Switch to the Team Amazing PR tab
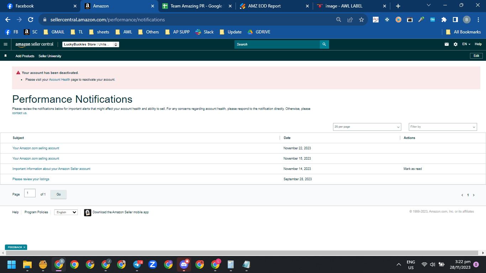This screenshot has width=486, height=273. (x=197, y=6)
